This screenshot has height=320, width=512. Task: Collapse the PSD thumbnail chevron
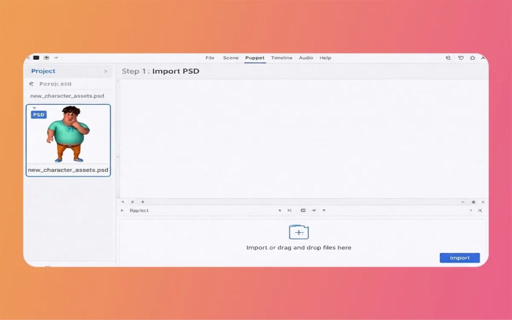pos(34,107)
